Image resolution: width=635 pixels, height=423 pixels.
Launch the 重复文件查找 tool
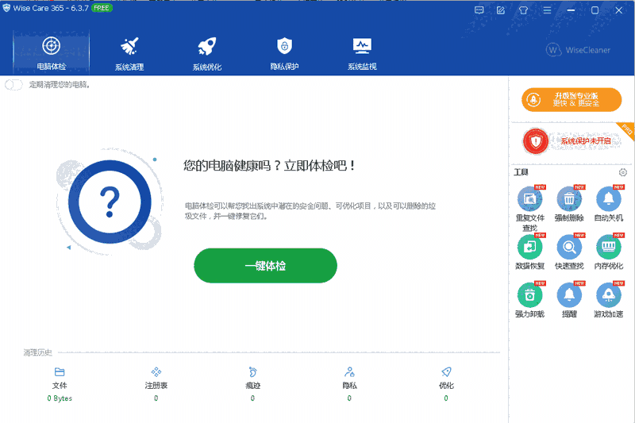point(529,209)
